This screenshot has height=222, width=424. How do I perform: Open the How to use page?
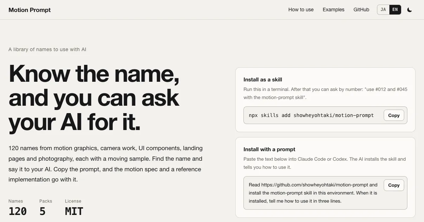point(301,10)
